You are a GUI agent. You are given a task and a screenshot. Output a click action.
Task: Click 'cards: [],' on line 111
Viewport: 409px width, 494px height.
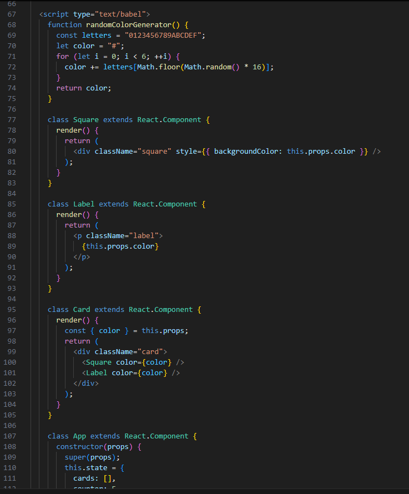(x=94, y=478)
